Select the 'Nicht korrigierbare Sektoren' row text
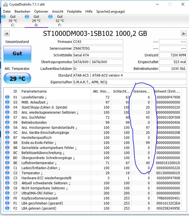 [43, 188]
